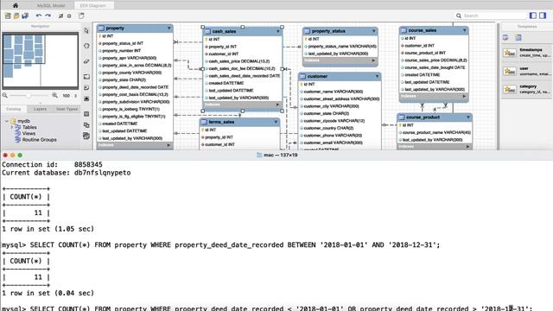Image resolution: width=553 pixels, height=311 pixels.
Task: Collapse the customer table columns
Action: (x=377, y=77)
